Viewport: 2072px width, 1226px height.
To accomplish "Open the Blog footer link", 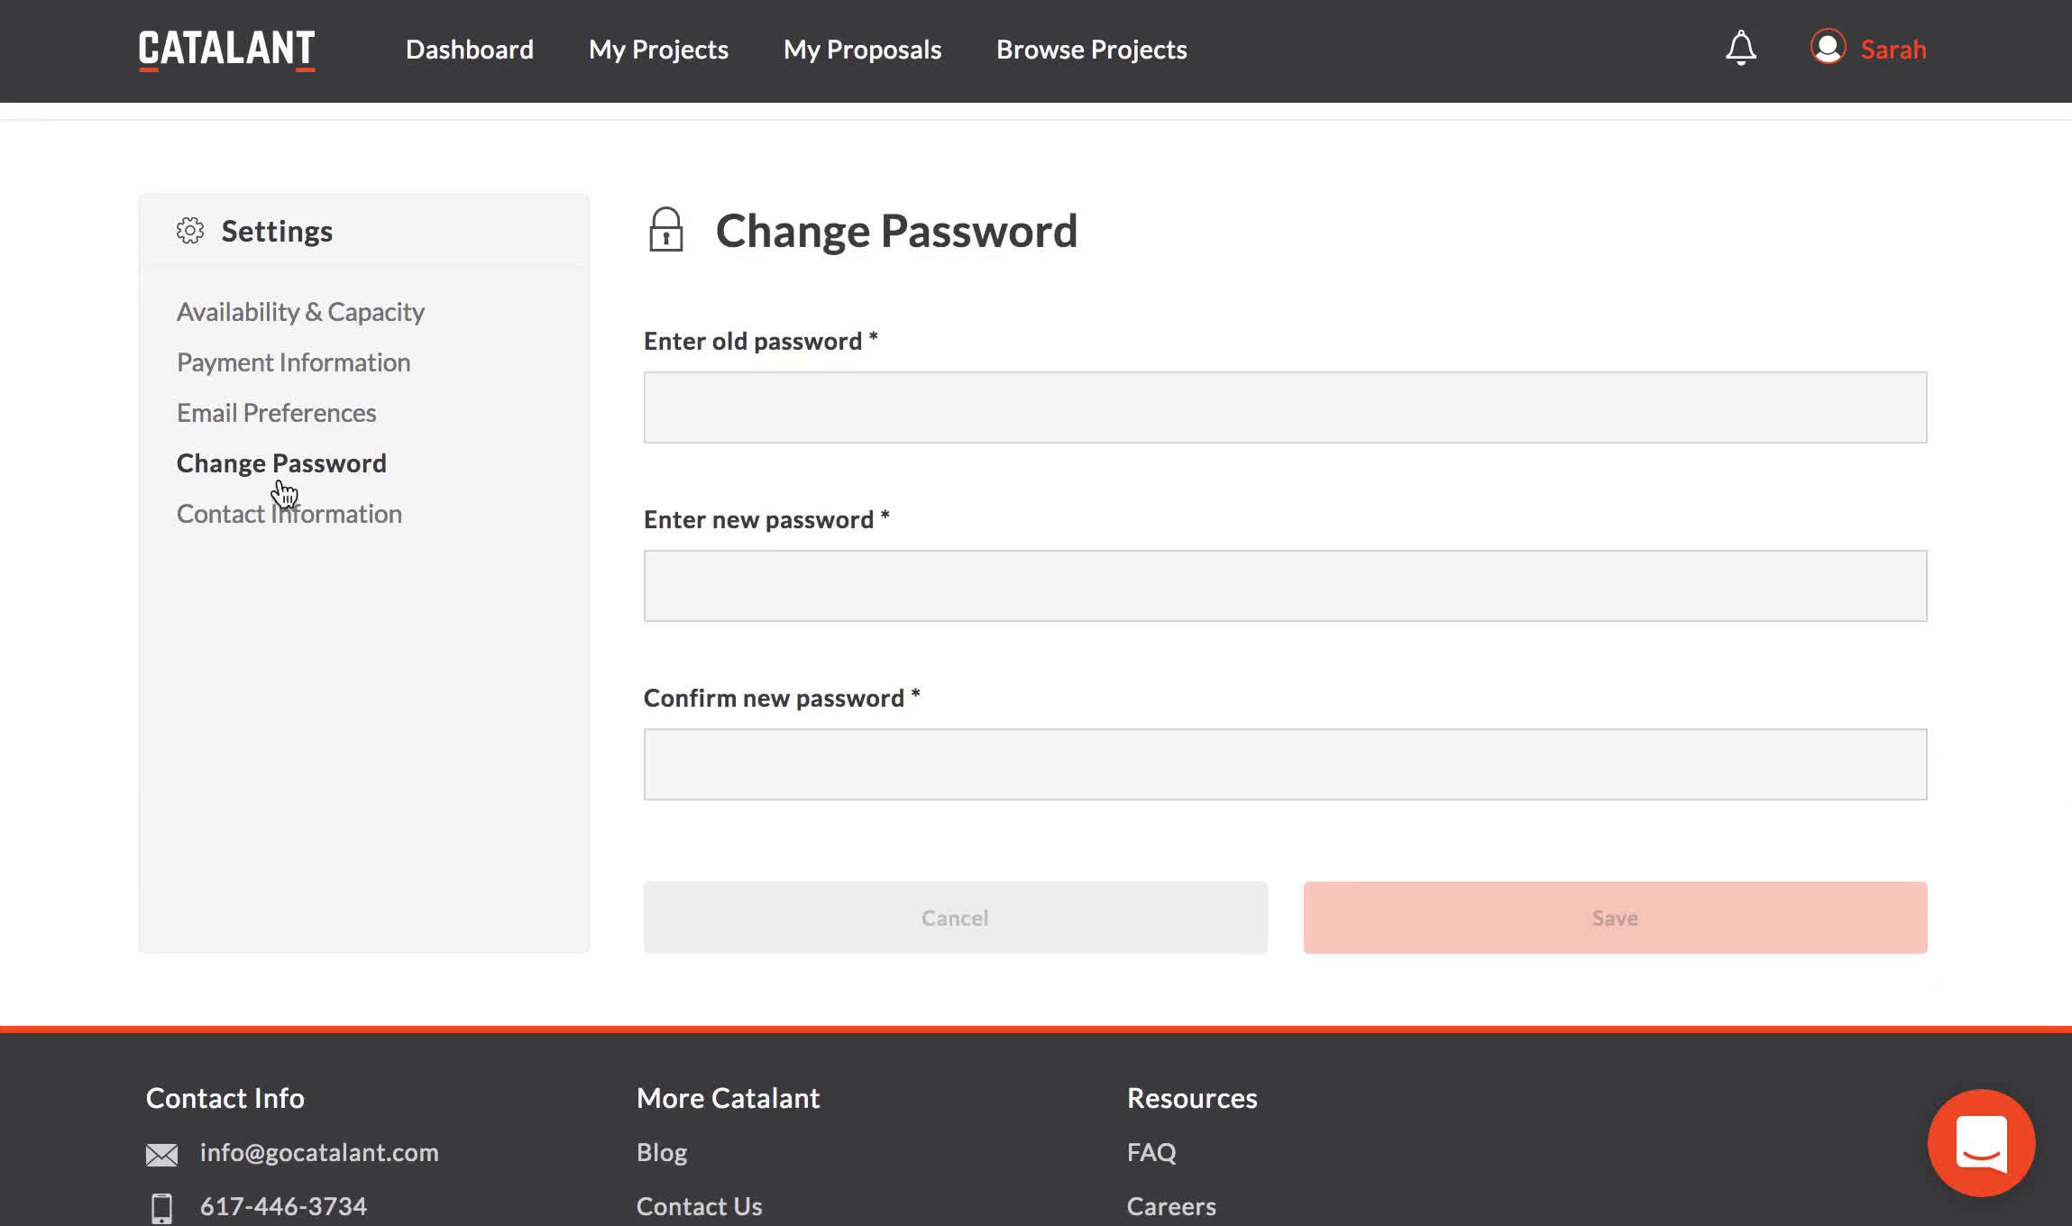I will [x=662, y=1153].
